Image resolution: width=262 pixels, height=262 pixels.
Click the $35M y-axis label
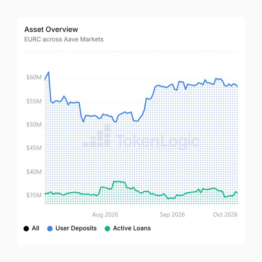(34, 195)
